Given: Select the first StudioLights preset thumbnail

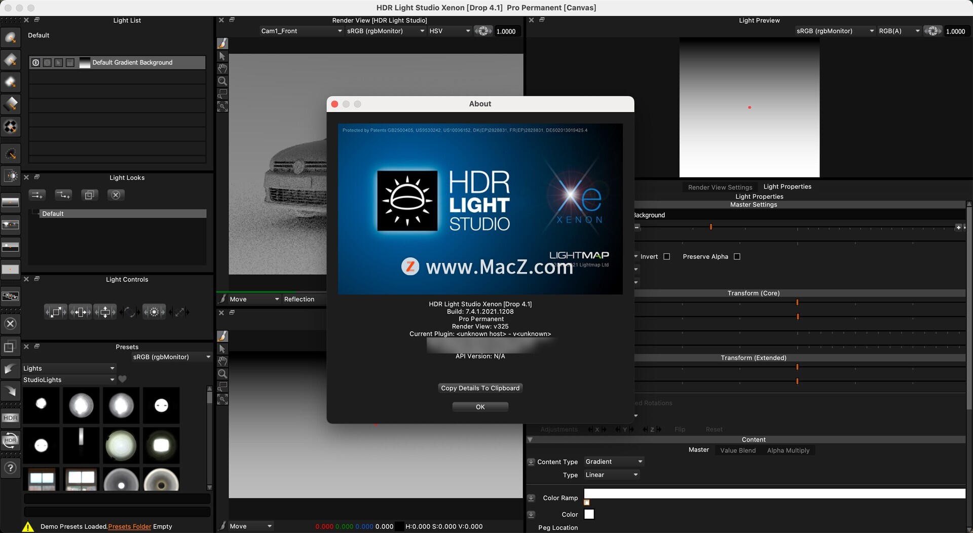Looking at the screenshot, I should [41, 405].
